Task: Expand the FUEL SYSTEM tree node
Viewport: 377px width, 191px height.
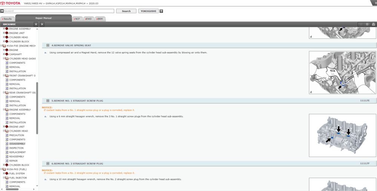Action: coord(4,174)
